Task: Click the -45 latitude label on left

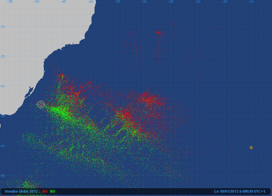Action: pyautogui.click(x=2, y=176)
